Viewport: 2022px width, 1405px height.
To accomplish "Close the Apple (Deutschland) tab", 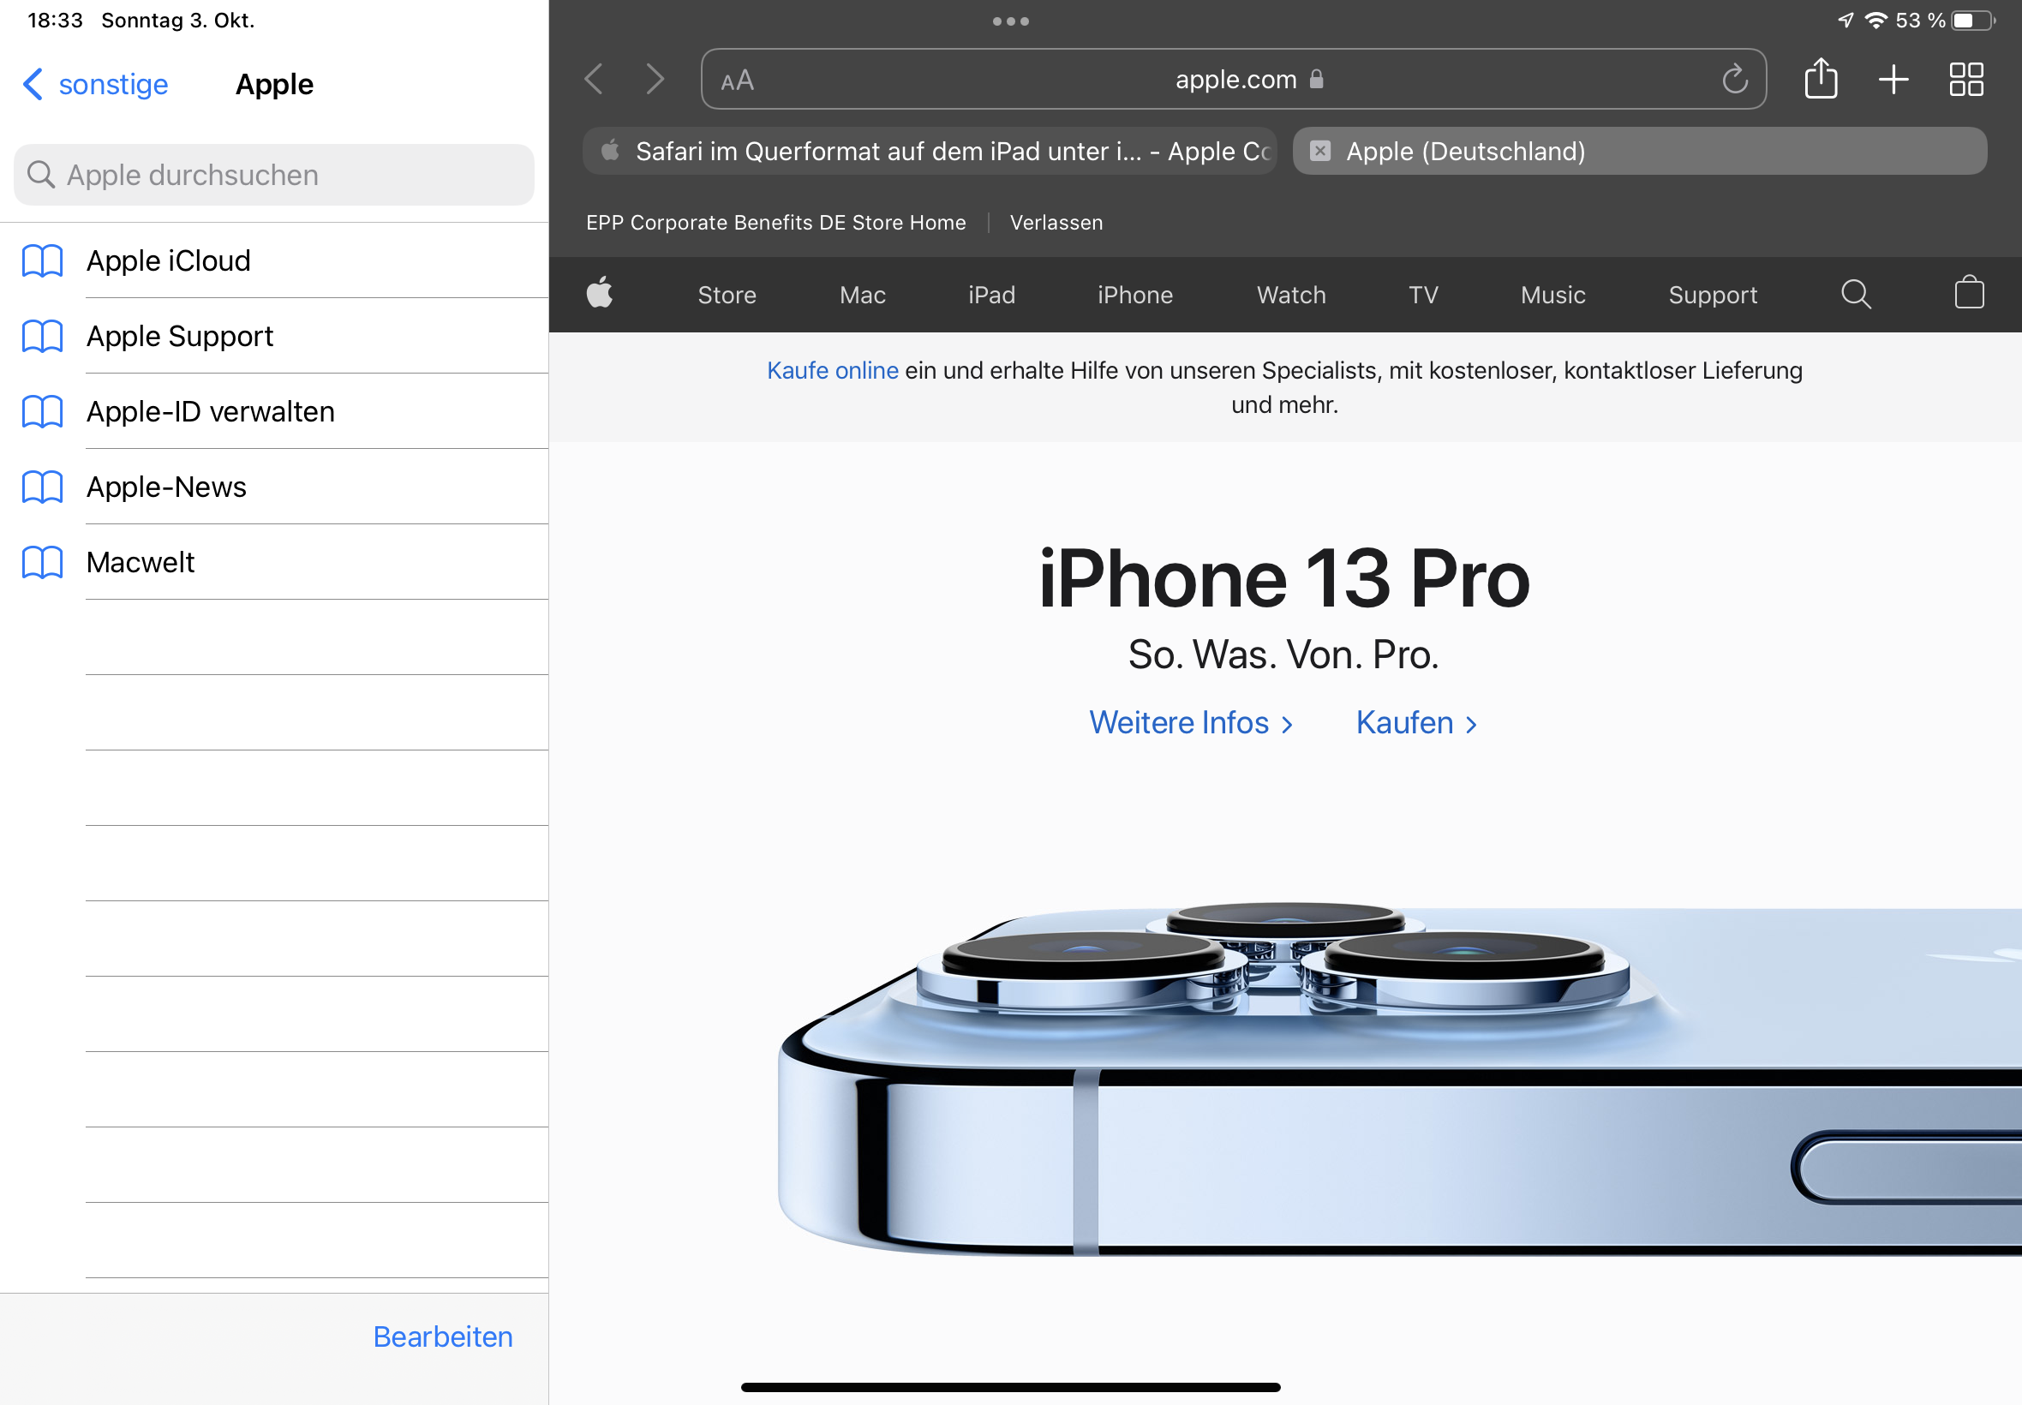I will click(1319, 152).
